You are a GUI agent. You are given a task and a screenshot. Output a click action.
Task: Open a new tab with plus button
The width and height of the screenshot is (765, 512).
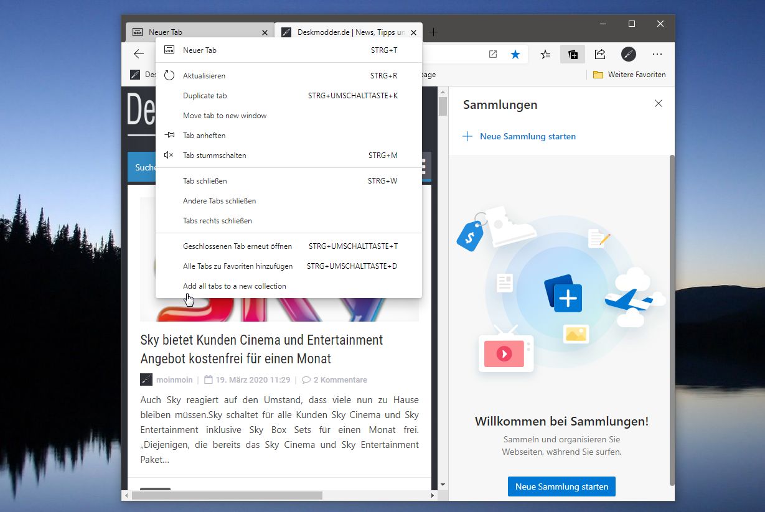click(x=434, y=32)
